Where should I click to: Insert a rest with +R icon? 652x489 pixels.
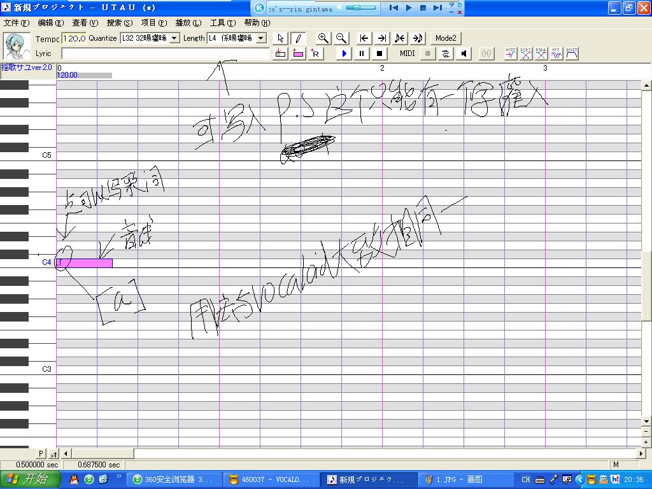click(316, 53)
